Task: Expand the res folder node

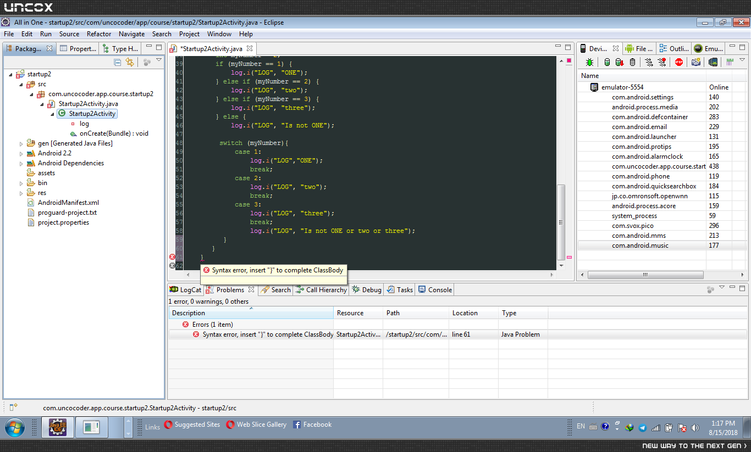Action: click(21, 193)
